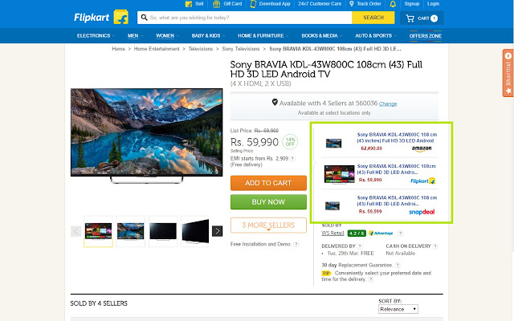
Task: Click the 14% OFF discount badge
Action: click(x=290, y=142)
